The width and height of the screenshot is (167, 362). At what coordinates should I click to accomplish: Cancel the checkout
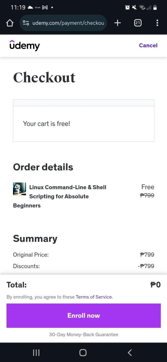[x=148, y=45]
